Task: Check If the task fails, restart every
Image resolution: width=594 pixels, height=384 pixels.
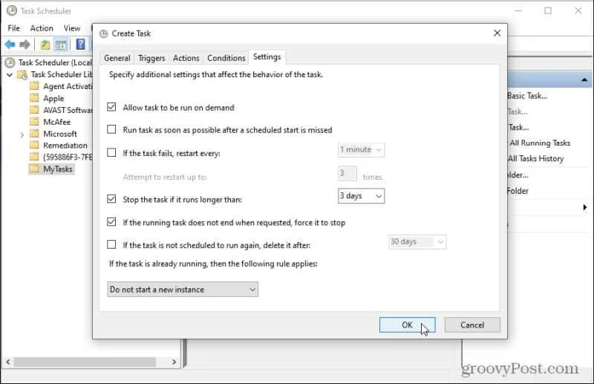Action: (x=111, y=152)
